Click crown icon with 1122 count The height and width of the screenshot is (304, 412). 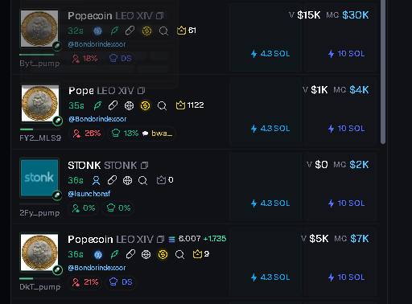[190, 105]
